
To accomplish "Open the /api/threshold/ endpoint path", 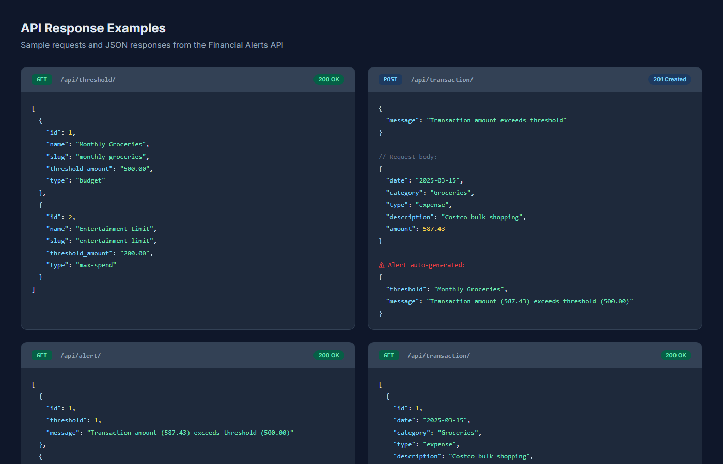I will click(x=88, y=79).
